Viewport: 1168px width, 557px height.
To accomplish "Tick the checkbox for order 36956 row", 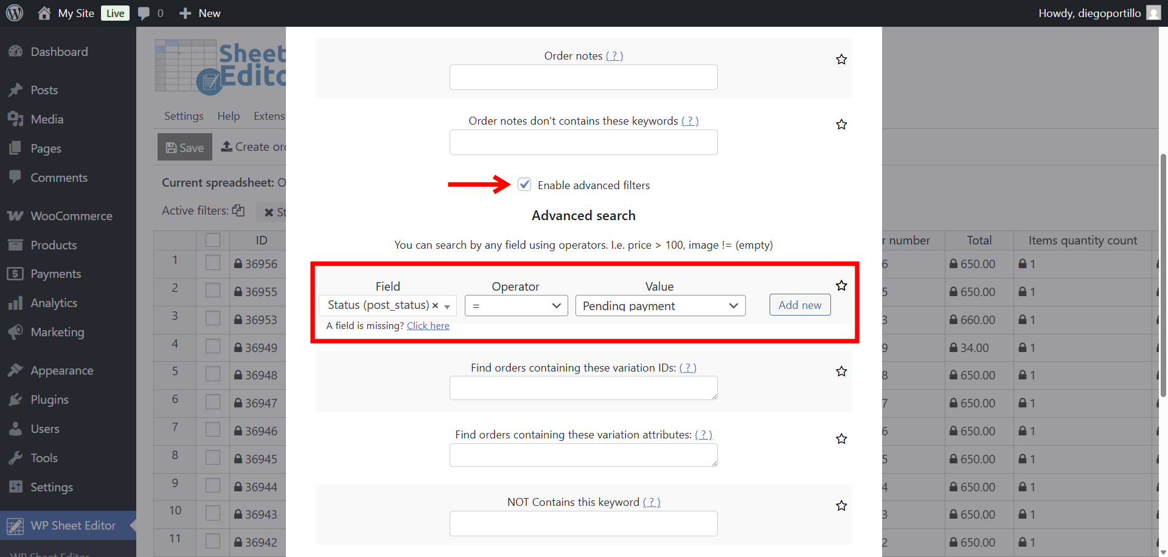I will point(212,263).
